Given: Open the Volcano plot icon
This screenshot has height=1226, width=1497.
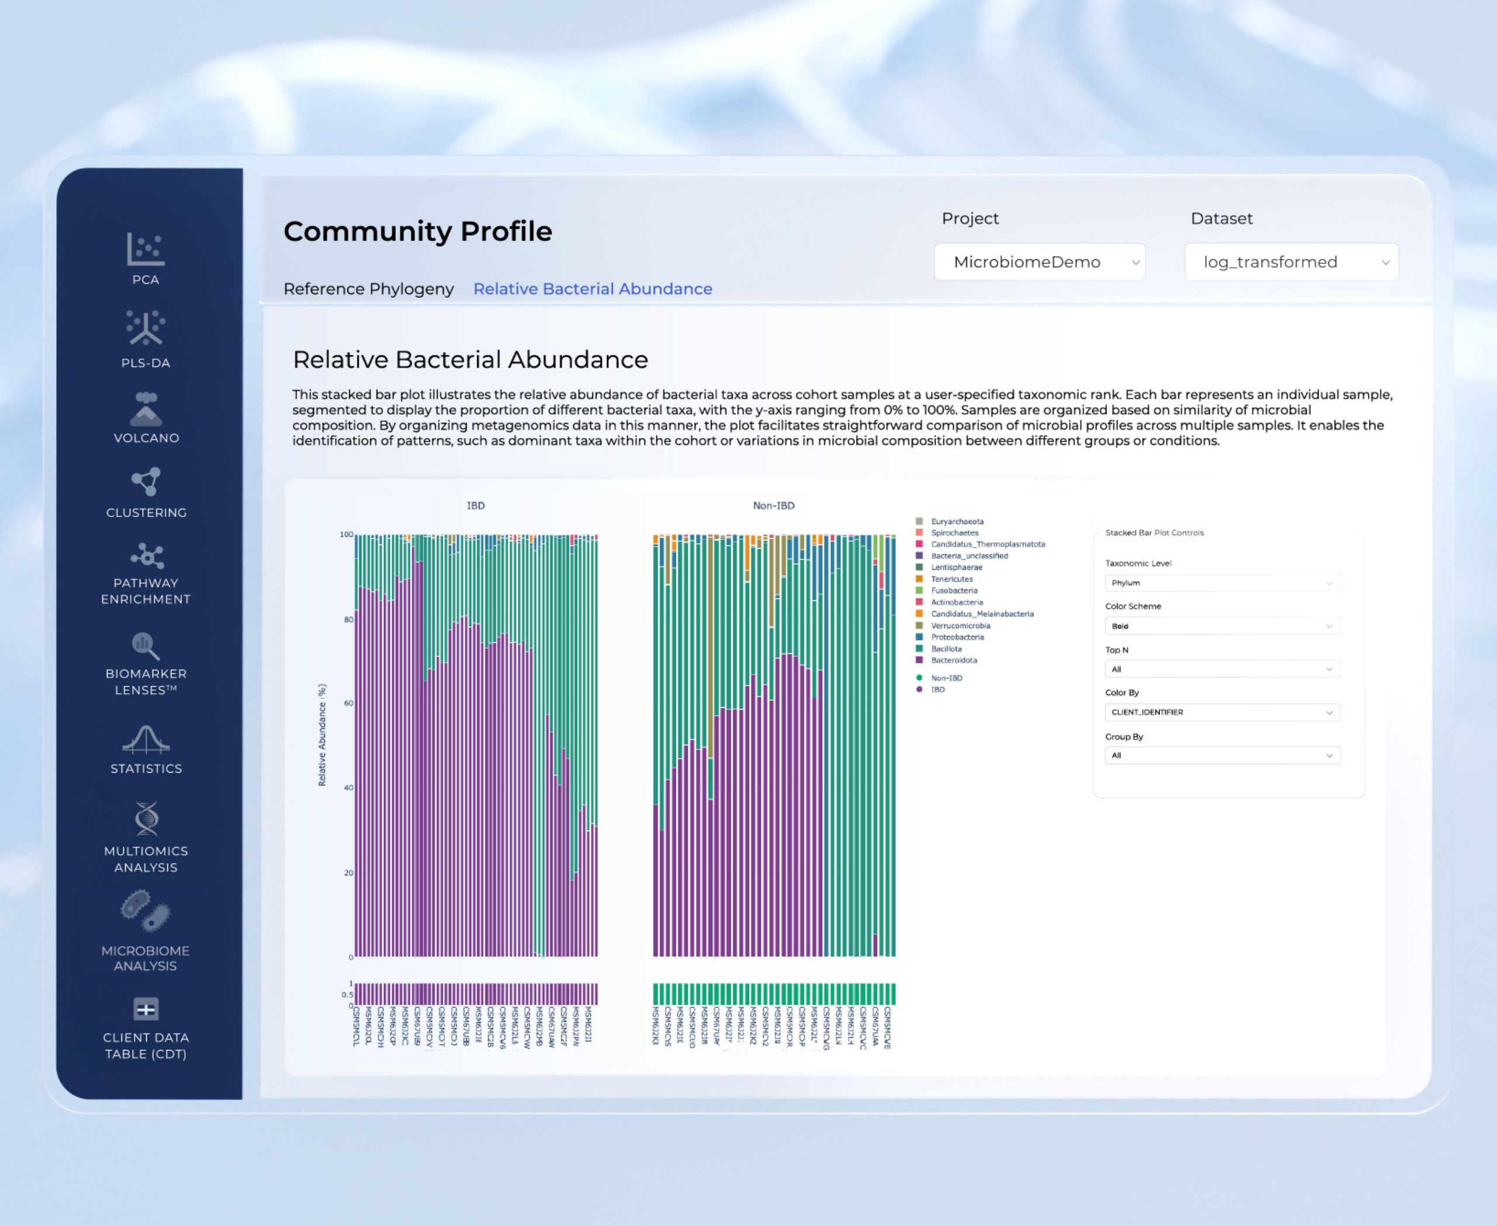Looking at the screenshot, I should [x=146, y=409].
